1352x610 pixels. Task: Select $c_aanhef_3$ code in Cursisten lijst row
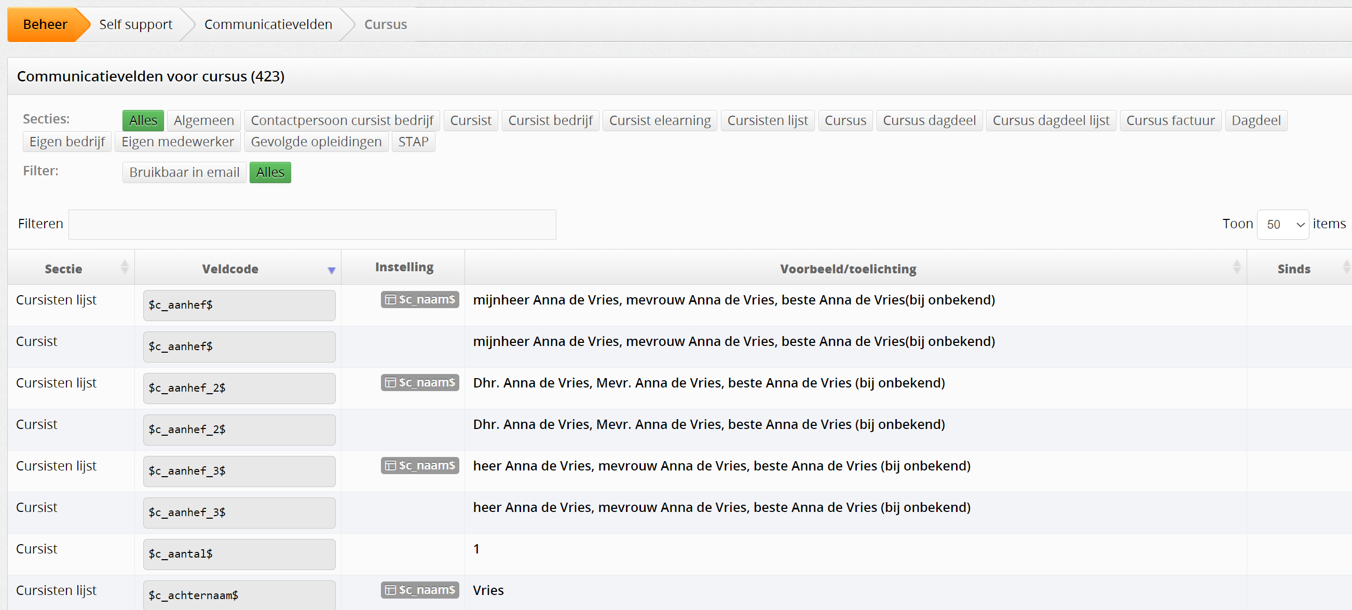click(x=239, y=471)
